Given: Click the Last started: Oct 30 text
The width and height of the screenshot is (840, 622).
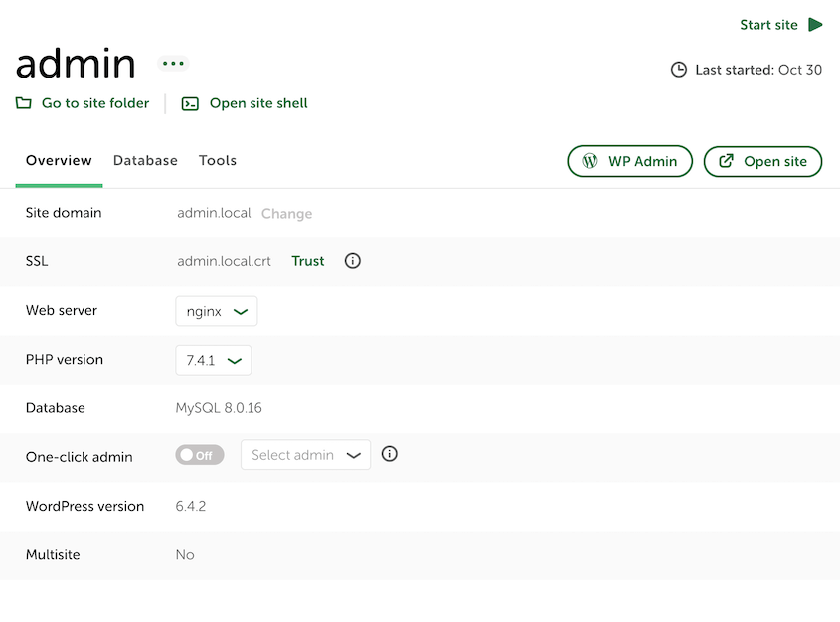Looking at the screenshot, I should (x=758, y=70).
